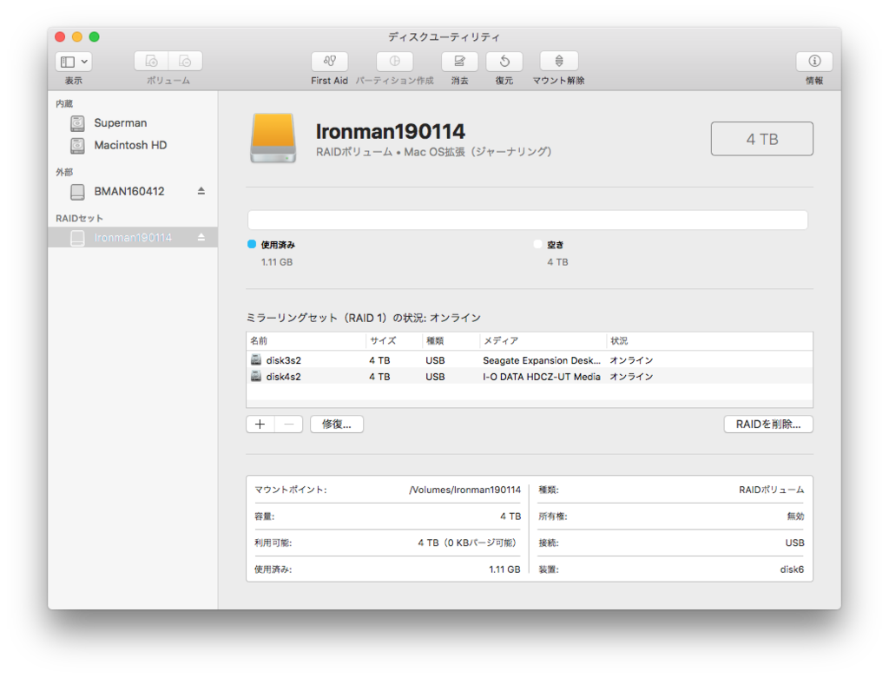The image size is (889, 678).
Task: Eject the Ironman190114 RAID set
Action: pyautogui.click(x=201, y=238)
